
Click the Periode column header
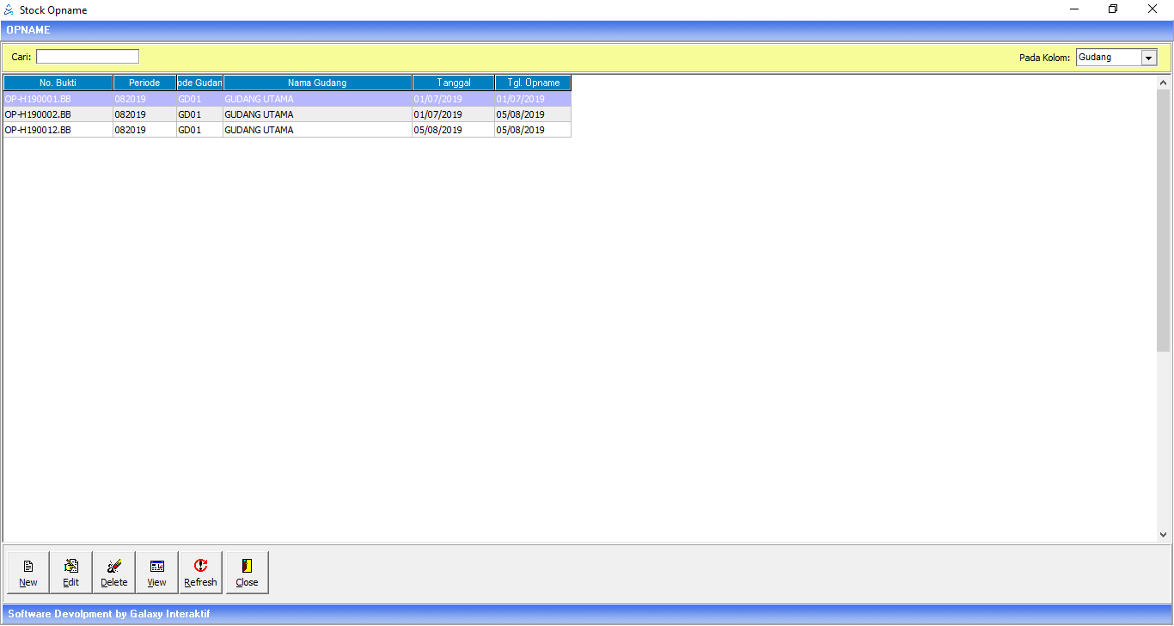[x=144, y=83]
